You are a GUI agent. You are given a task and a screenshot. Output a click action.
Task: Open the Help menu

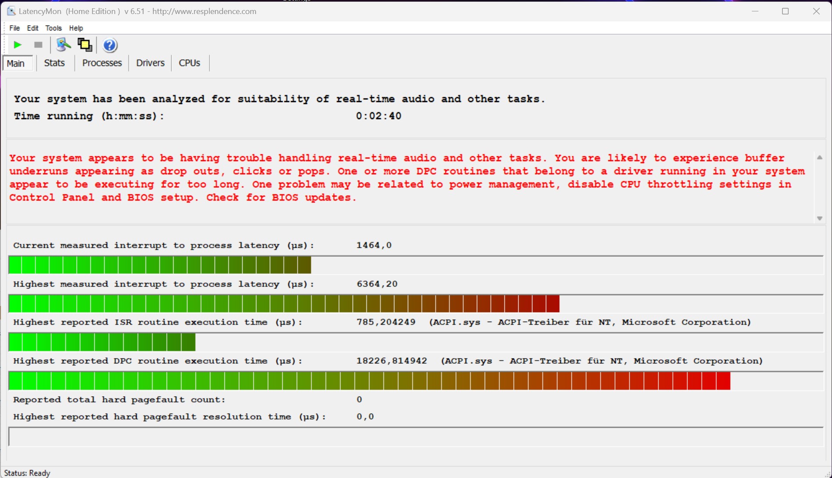[76, 28]
